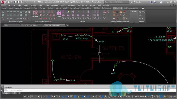Click the binoculars search icon

(131, 2)
